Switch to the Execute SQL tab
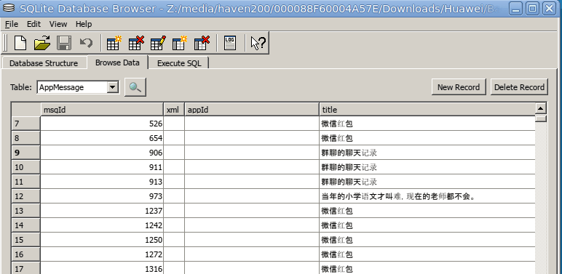 pos(179,63)
